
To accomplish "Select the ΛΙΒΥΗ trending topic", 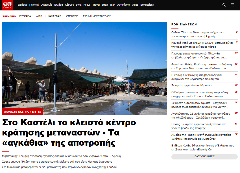I will [40, 16].
